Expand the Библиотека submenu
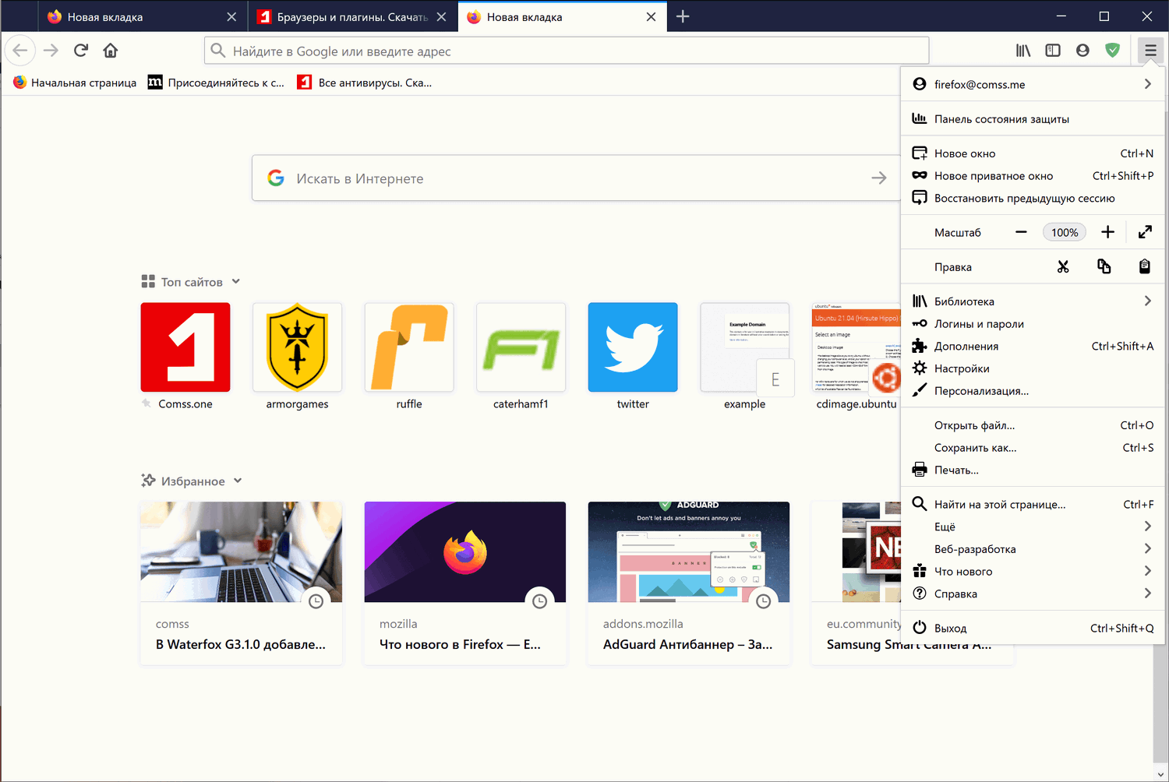The height and width of the screenshot is (782, 1169). [1148, 301]
